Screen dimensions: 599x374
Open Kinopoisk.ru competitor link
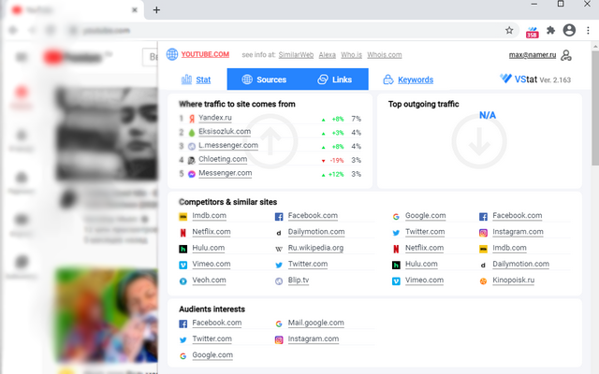pos(514,280)
